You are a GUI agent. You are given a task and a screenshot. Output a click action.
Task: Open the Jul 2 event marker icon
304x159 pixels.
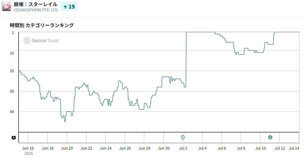pos(183,137)
